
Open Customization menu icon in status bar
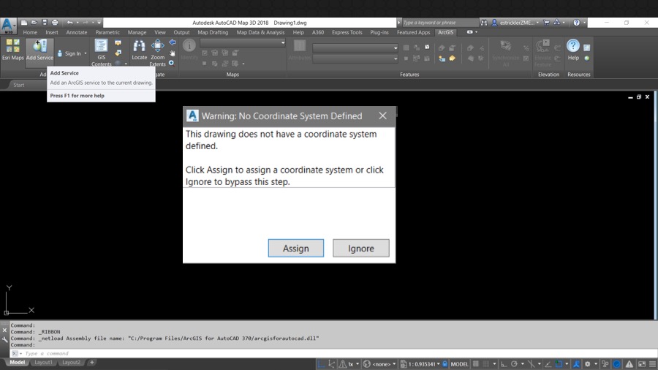pyautogui.click(x=653, y=364)
